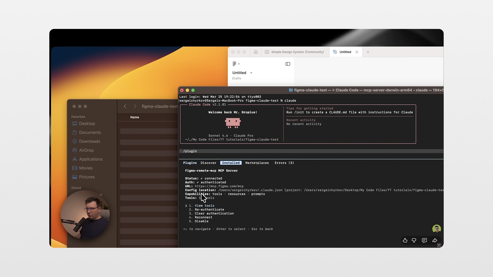
Task: Click the thumbs up icon
Action: pos(405,240)
